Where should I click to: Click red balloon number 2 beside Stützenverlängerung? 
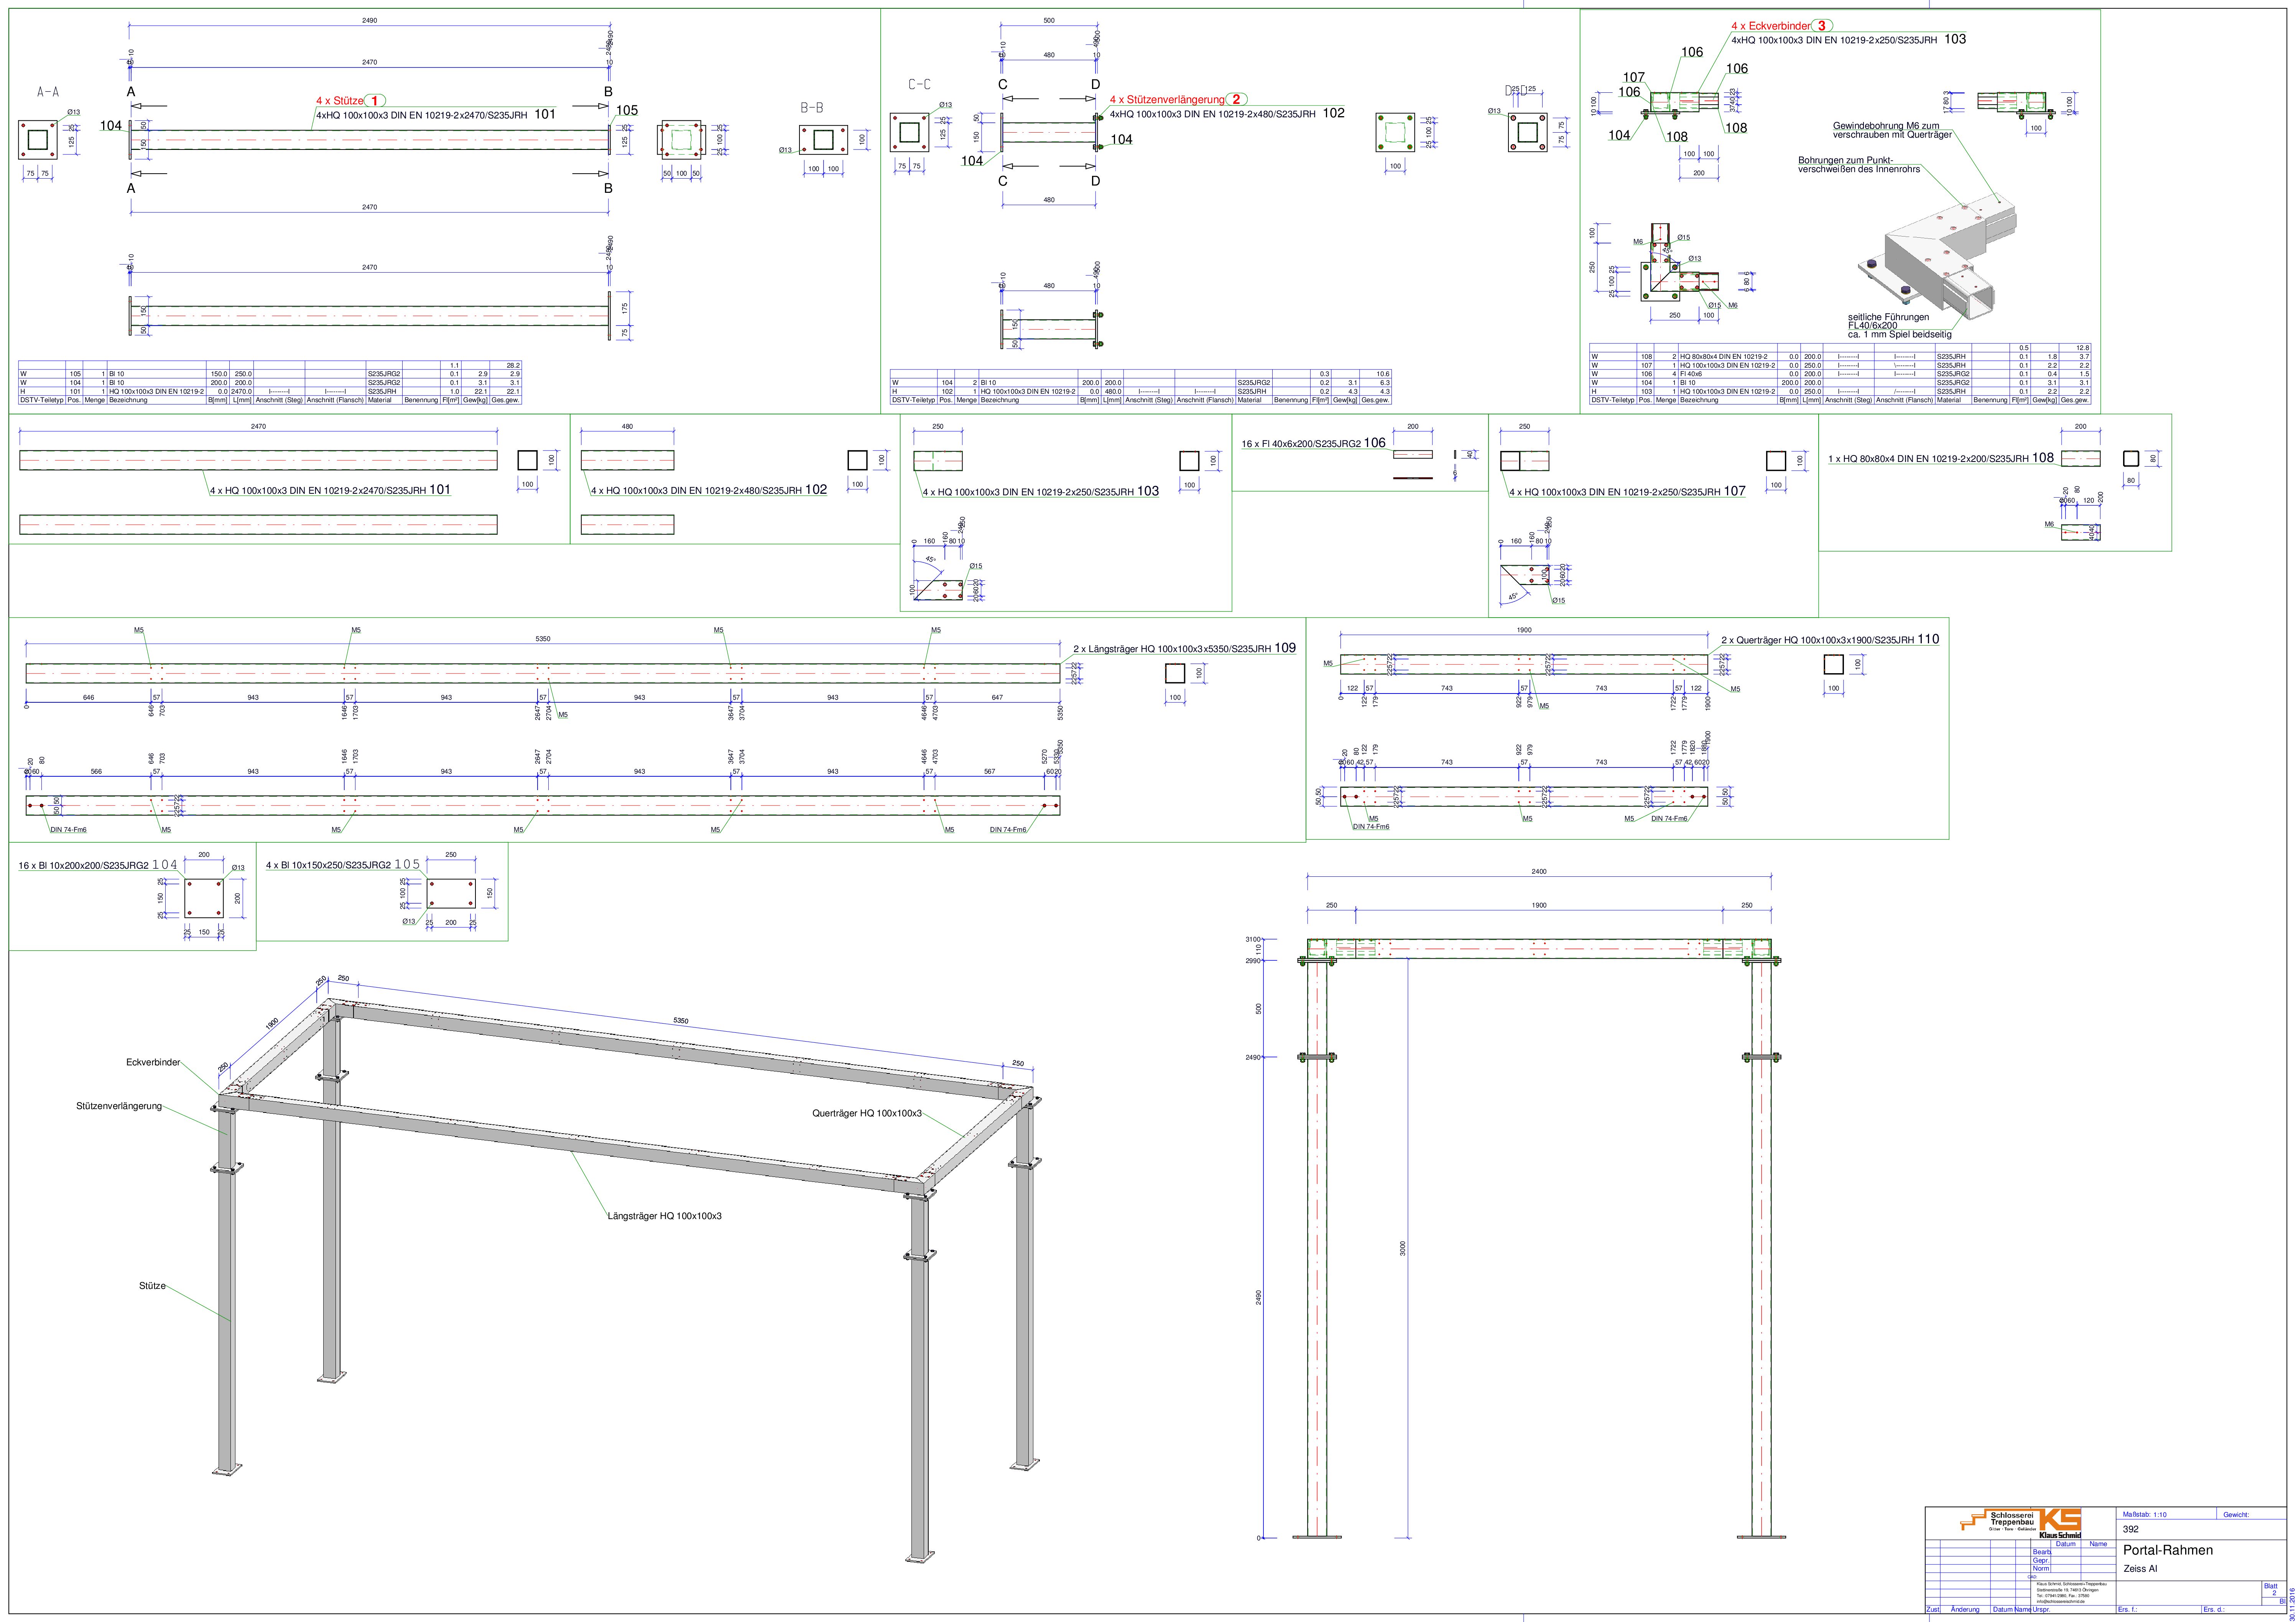pos(1236,100)
